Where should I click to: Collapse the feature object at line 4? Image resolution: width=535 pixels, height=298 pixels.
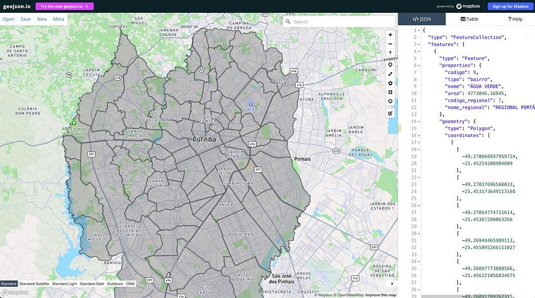(x=419, y=51)
